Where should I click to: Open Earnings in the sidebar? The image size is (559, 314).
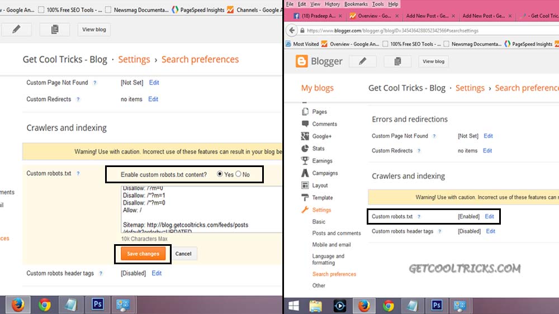pos(322,161)
